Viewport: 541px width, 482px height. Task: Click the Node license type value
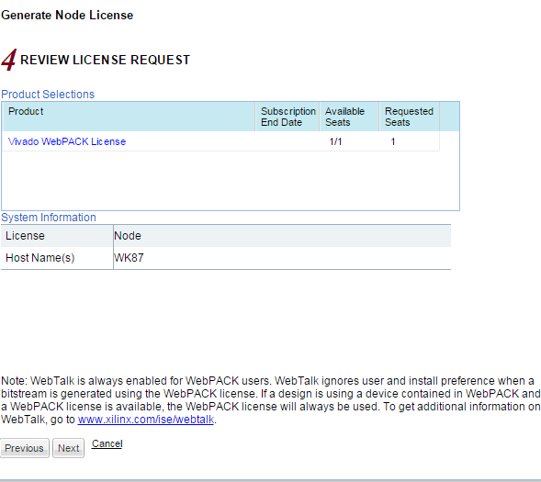coord(128,235)
